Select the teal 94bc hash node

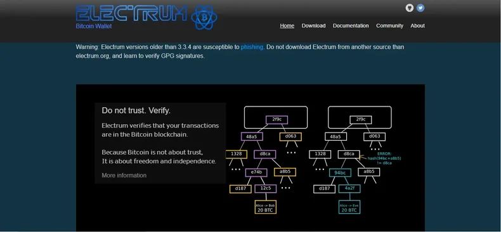(340, 173)
